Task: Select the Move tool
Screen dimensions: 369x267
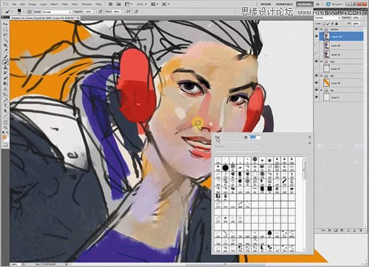Action: click(x=5, y=24)
